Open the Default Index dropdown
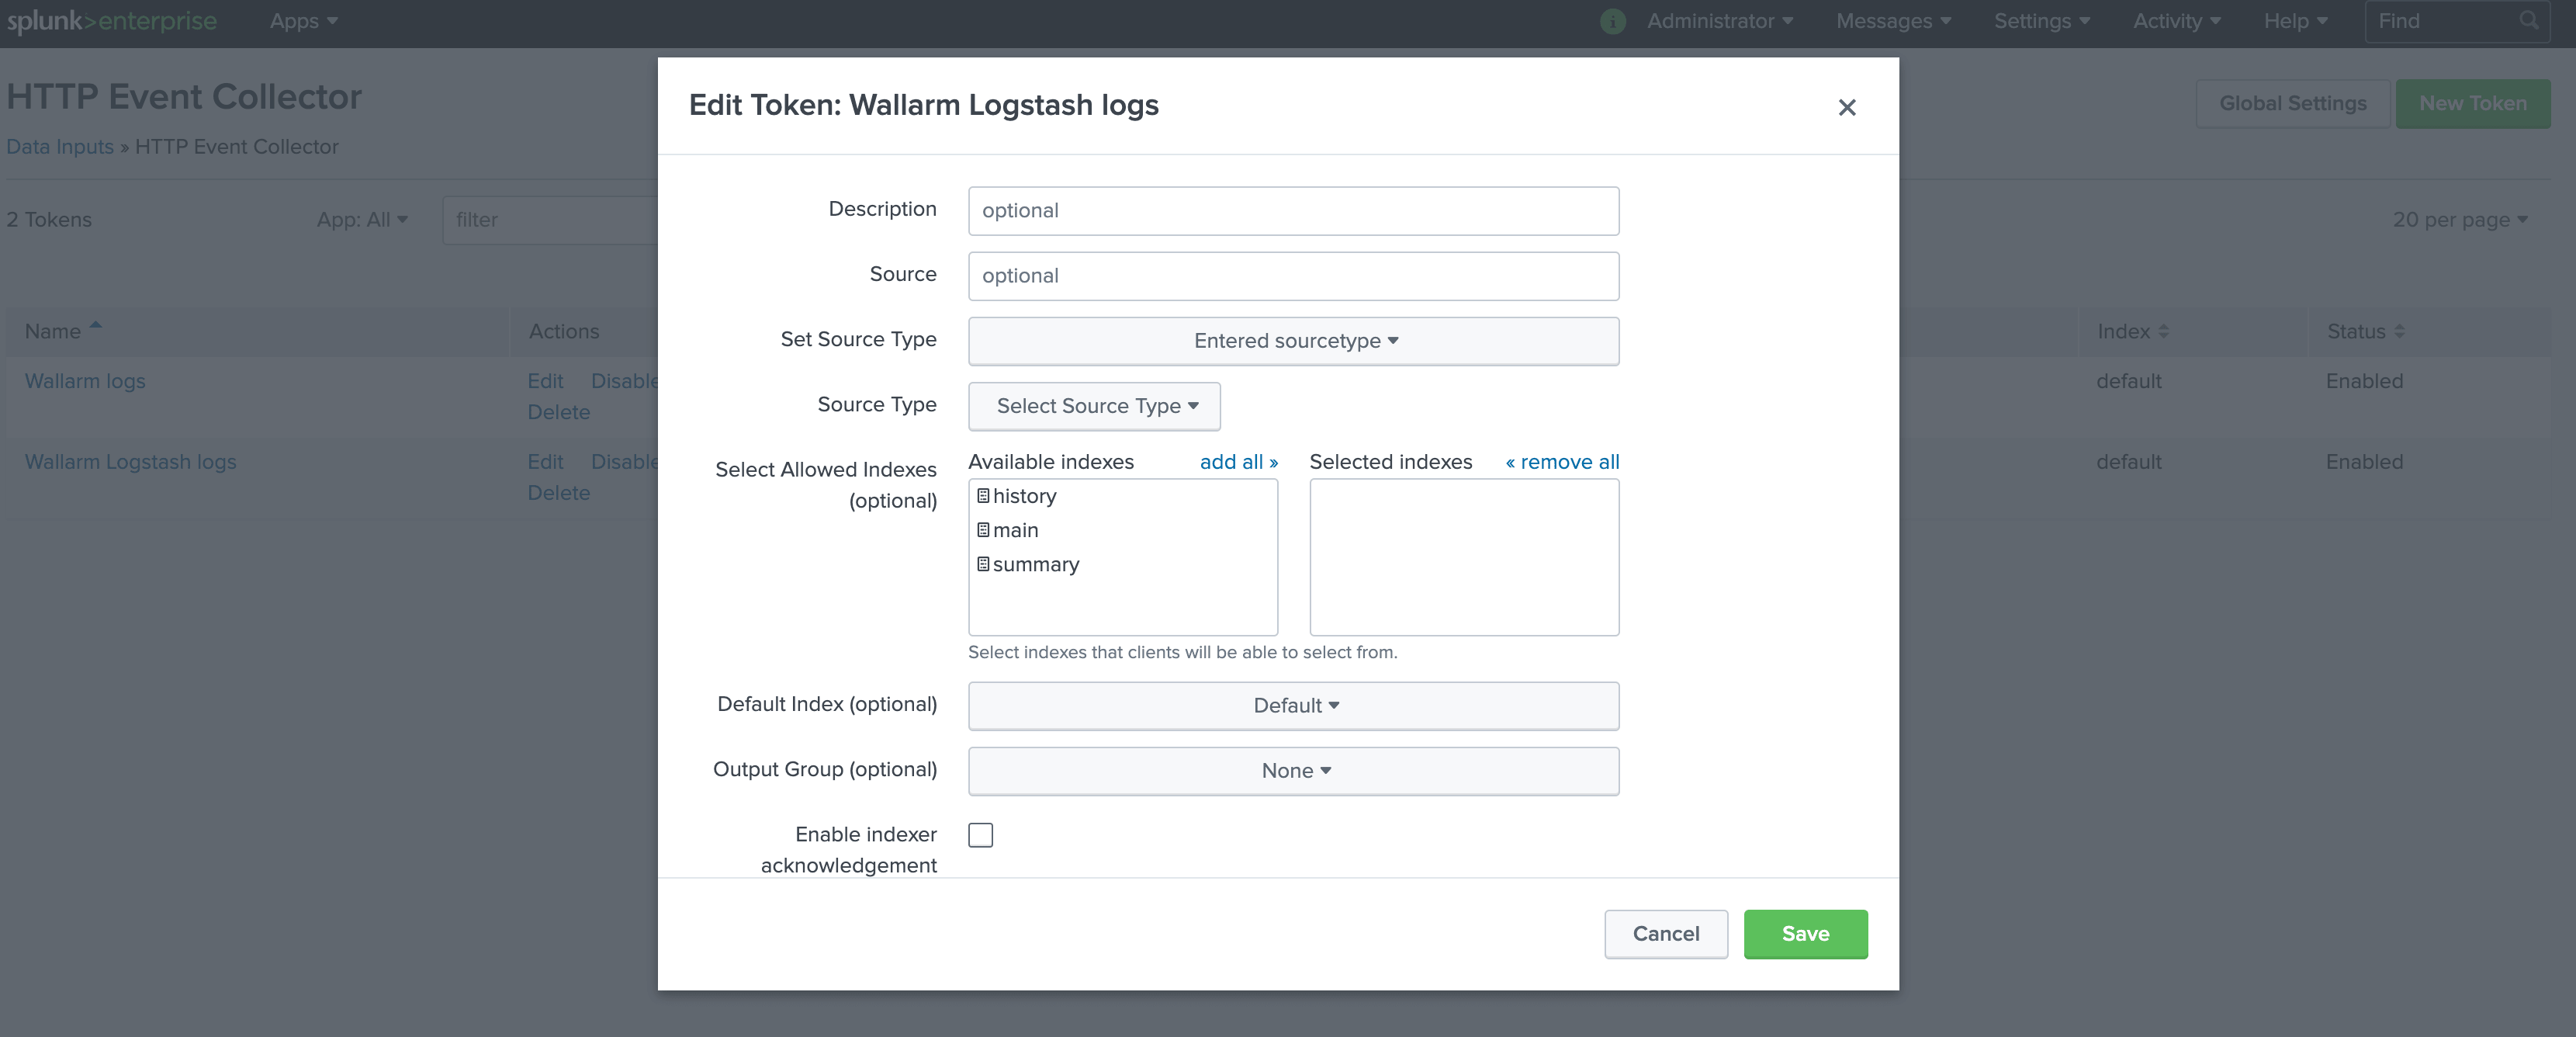 (x=1293, y=705)
